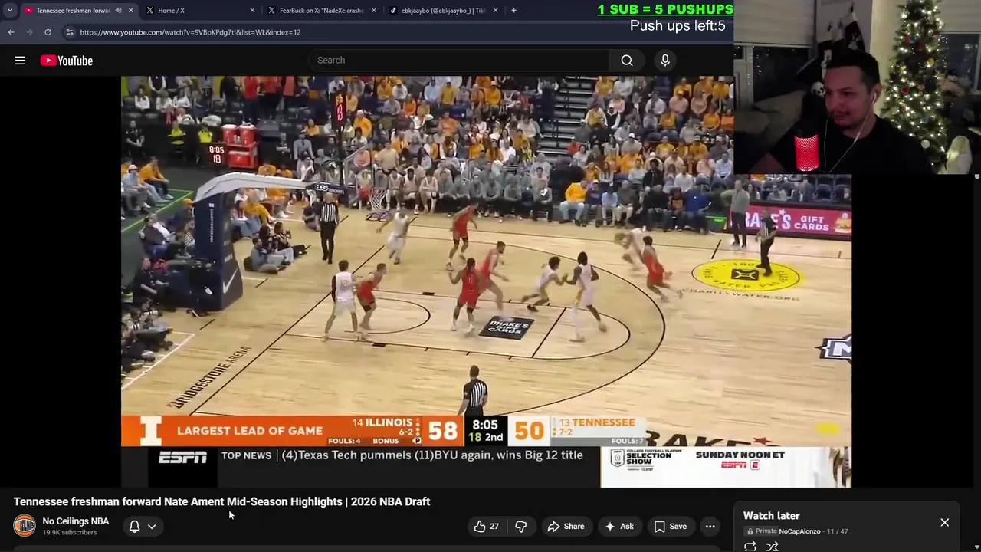Open the YouTube hamburger guide menu
The height and width of the screenshot is (552, 981).
point(20,61)
